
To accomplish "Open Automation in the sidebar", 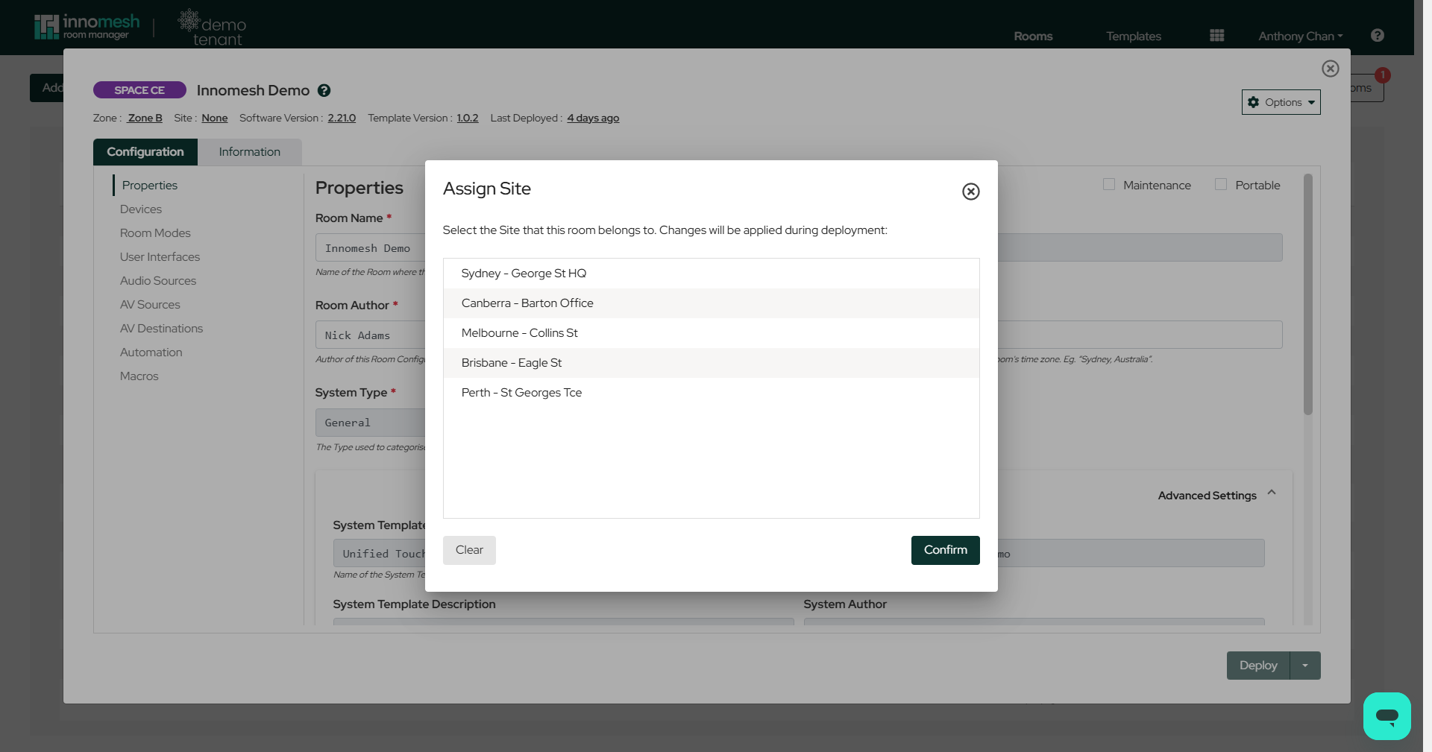I will point(151,353).
